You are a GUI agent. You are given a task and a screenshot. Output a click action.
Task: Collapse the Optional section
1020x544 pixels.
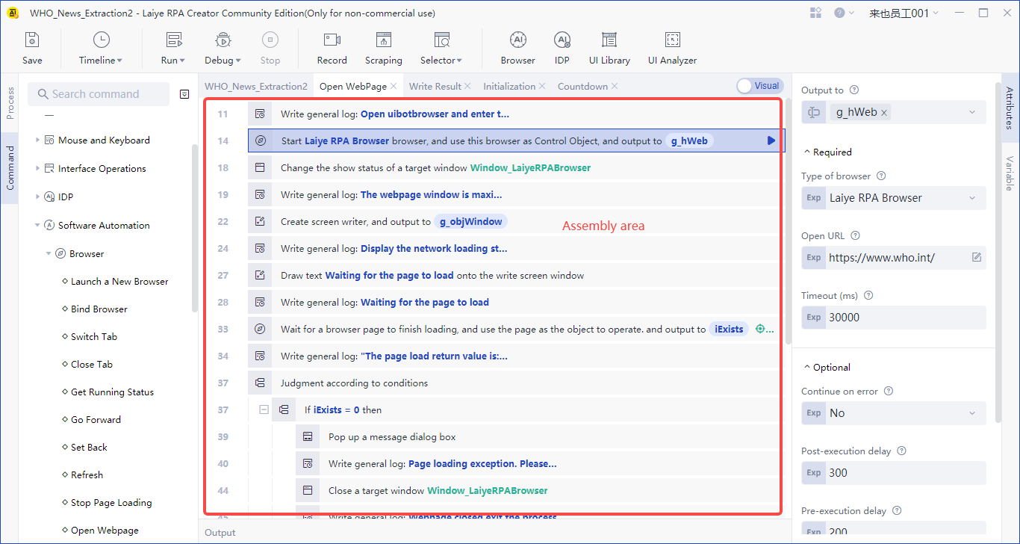click(x=806, y=368)
